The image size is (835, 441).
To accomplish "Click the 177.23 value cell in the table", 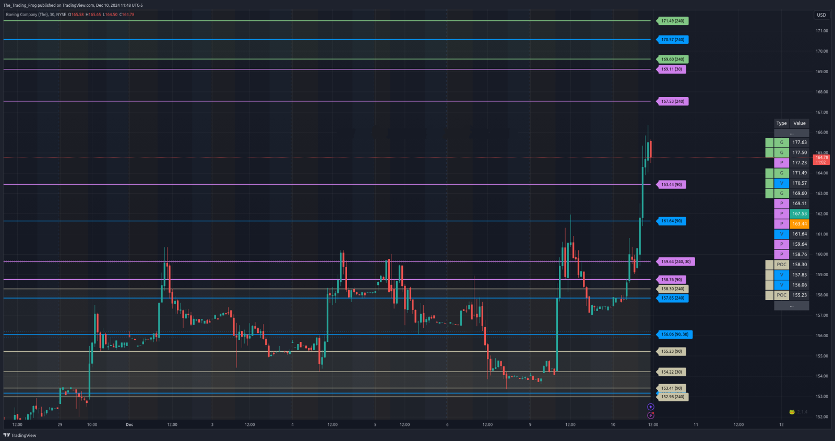I will click(x=800, y=163).
